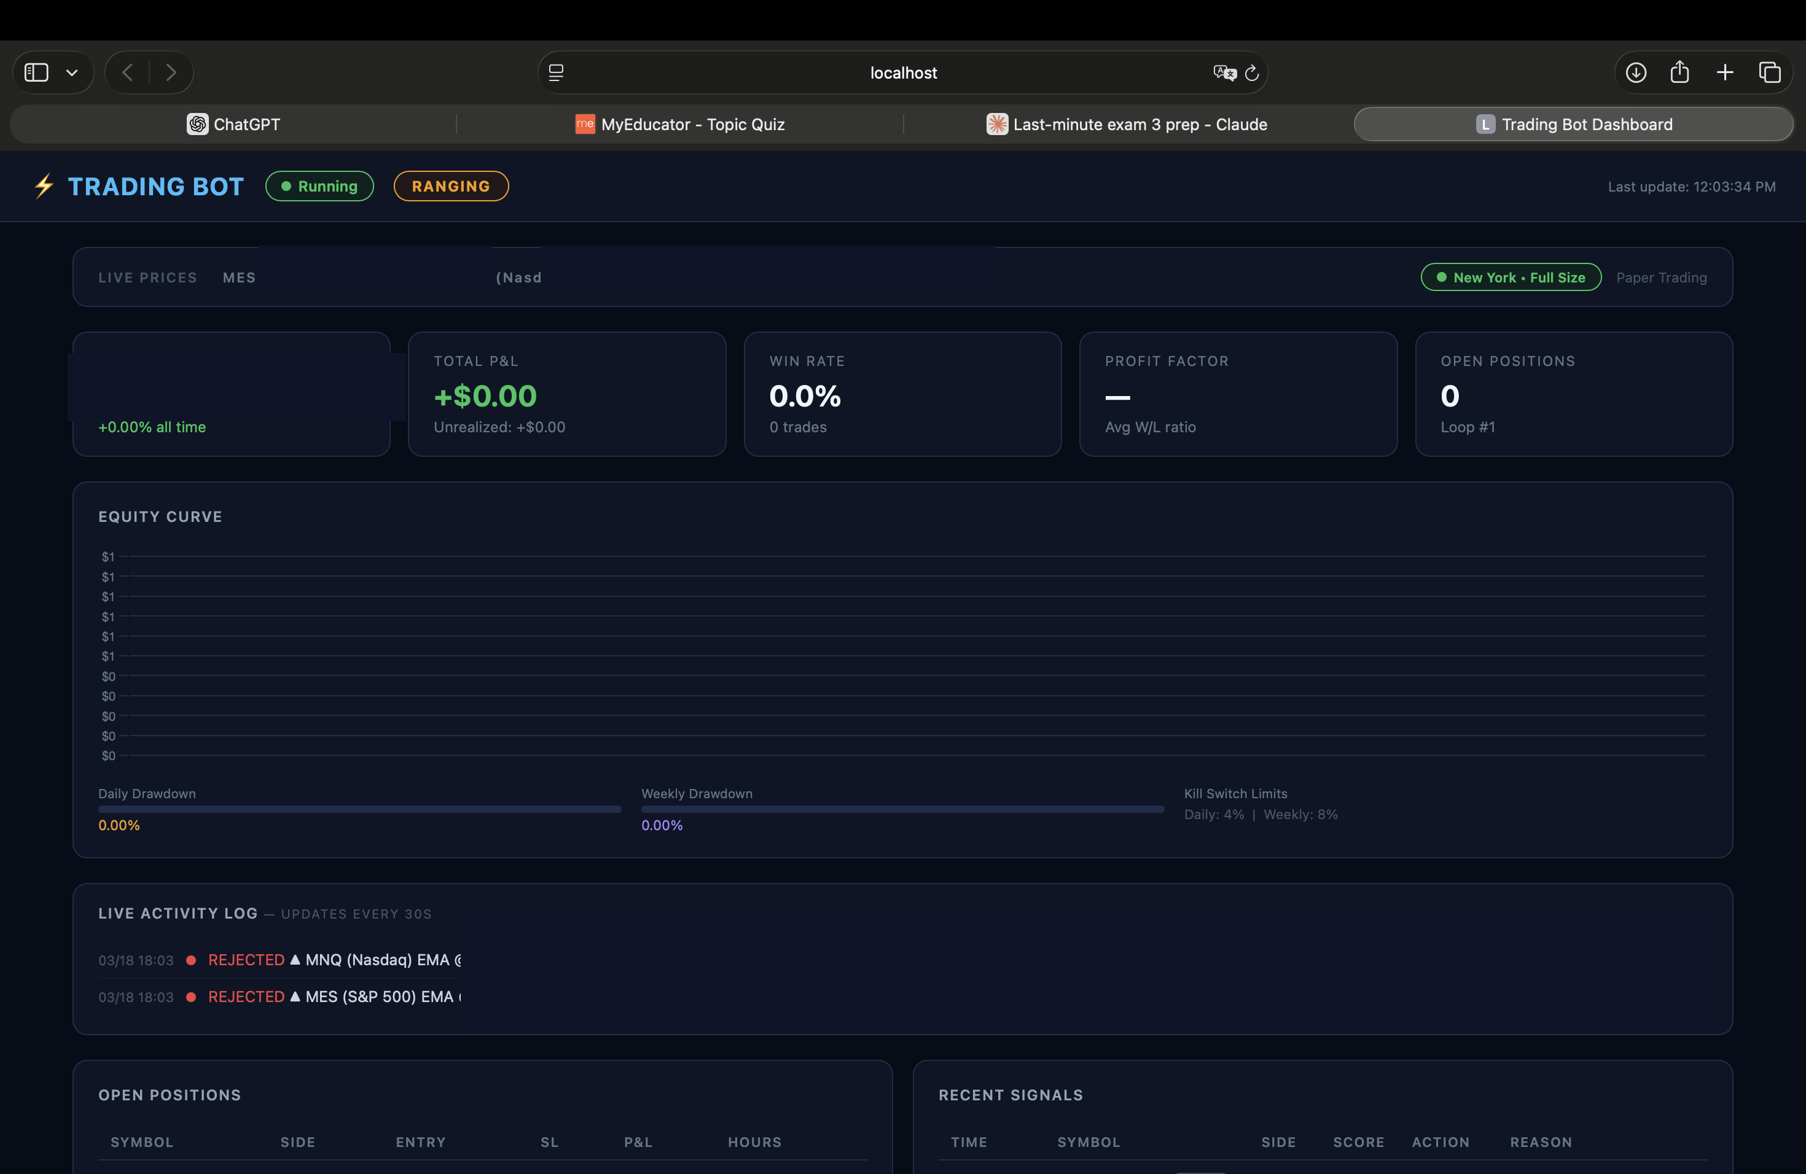The image size is (1806, 1174).
Task: Open a new tab with the plus button
Action: (1725, 72)
